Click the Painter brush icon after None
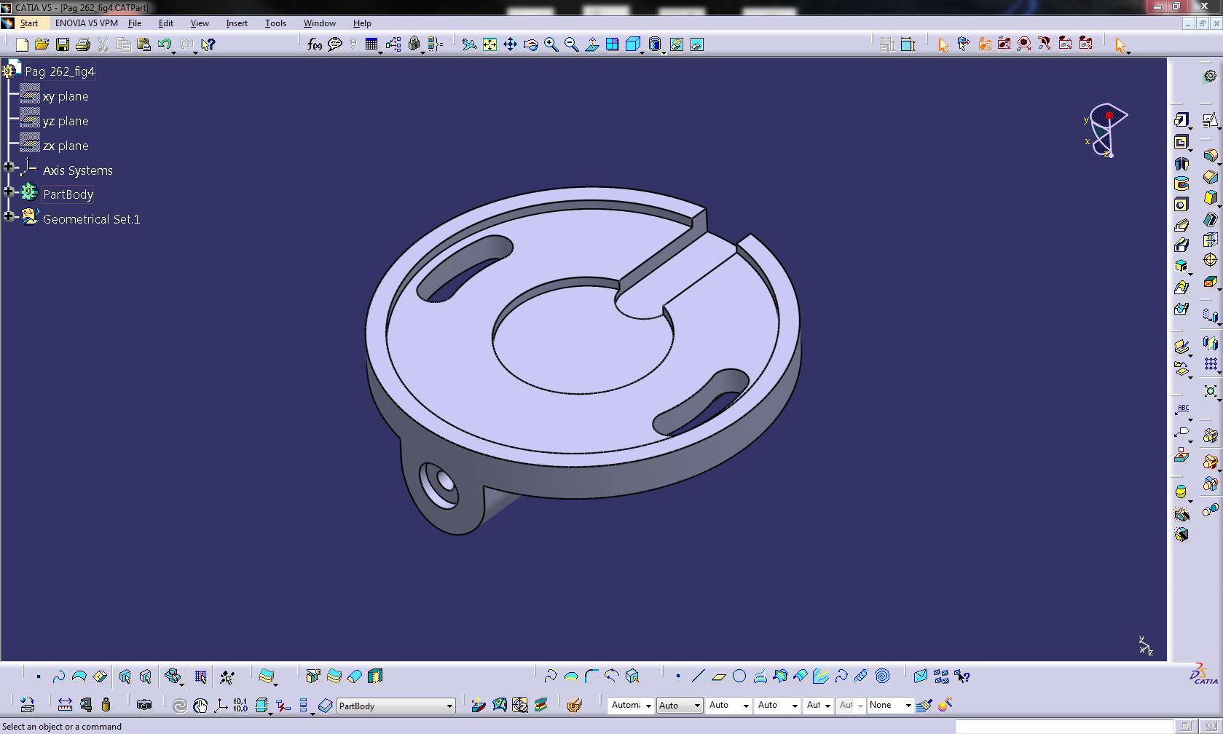Viewport: 1223px width, 734px height. coord(924,705)
